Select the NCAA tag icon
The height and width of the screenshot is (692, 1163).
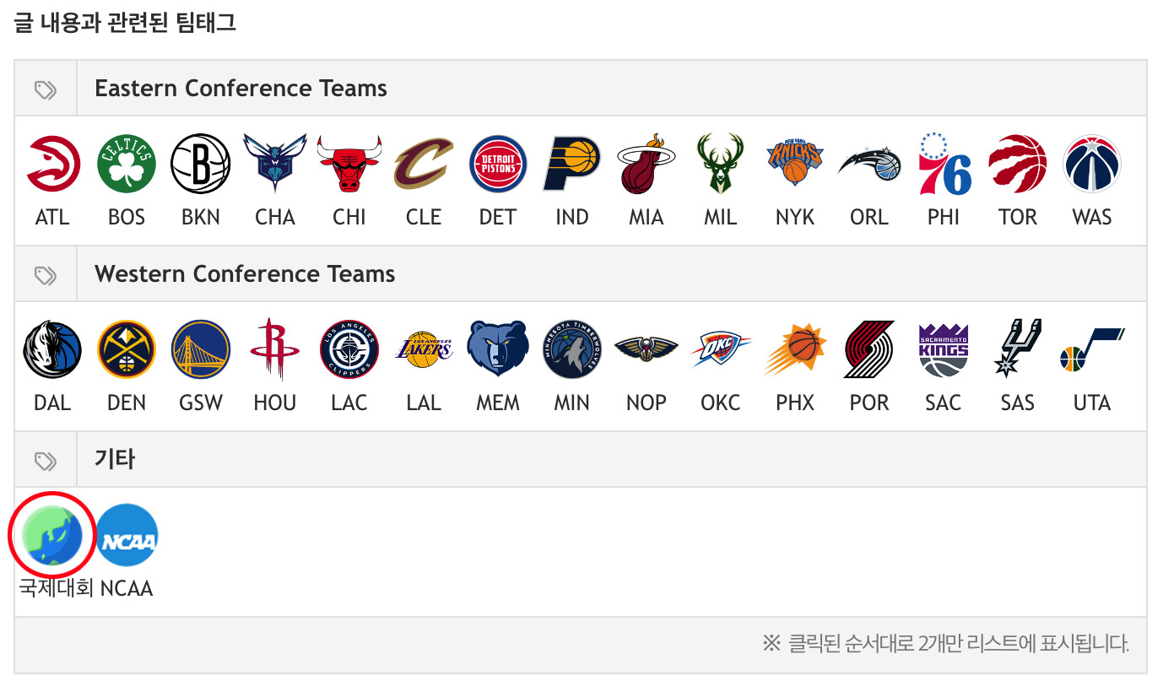(x=127, y=535)
